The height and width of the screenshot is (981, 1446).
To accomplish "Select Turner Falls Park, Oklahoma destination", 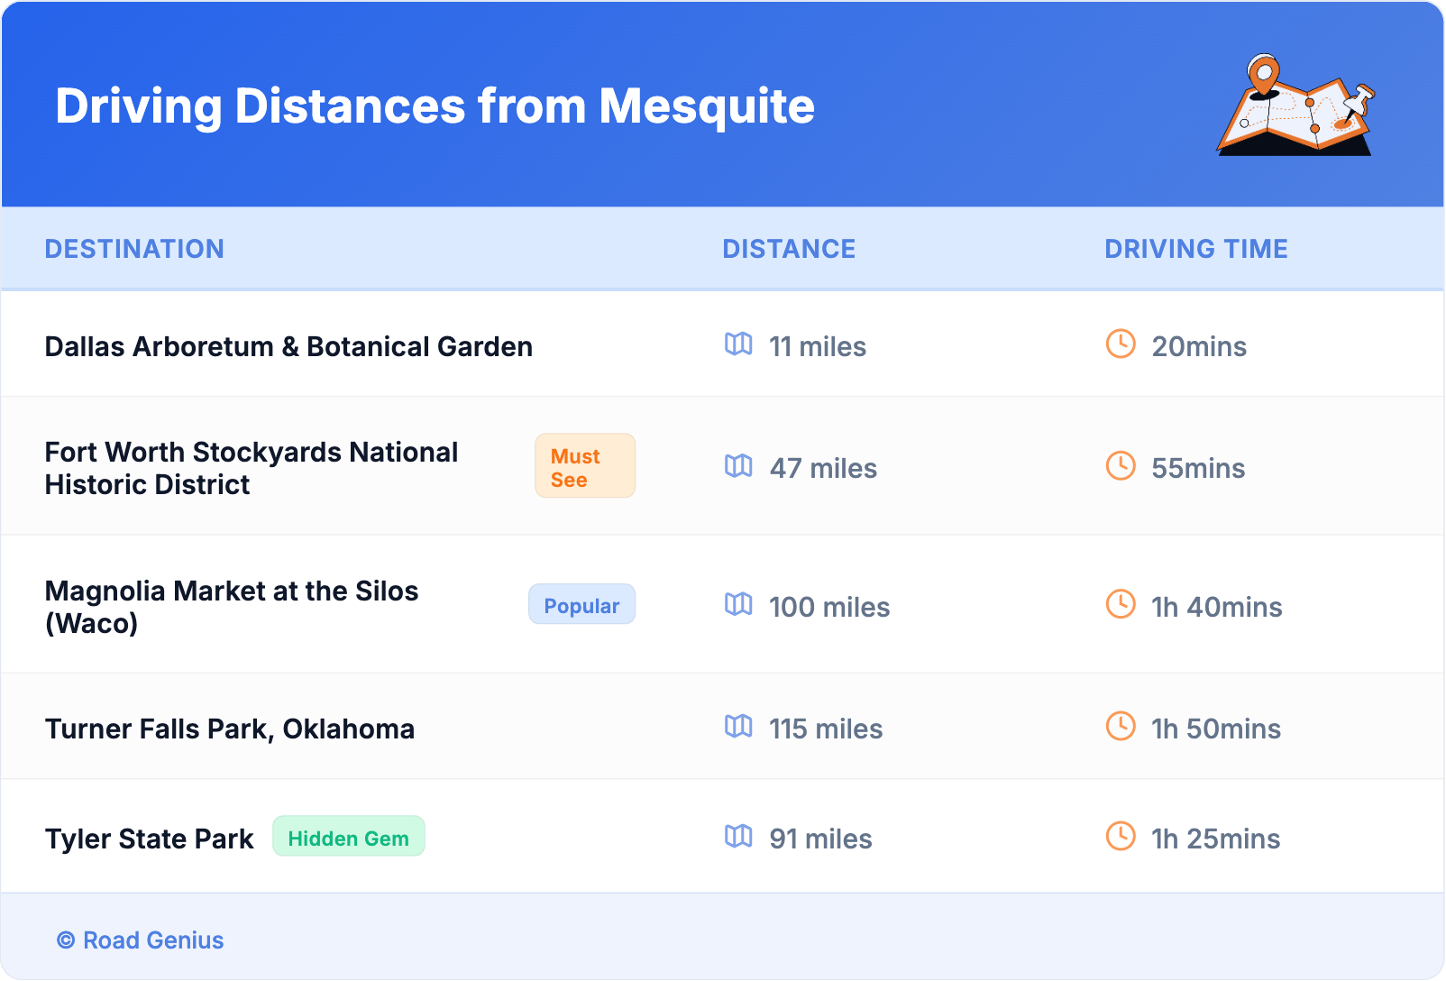I will (x=230, y=729).
